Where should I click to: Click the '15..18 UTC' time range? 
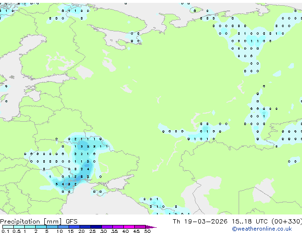250,222
